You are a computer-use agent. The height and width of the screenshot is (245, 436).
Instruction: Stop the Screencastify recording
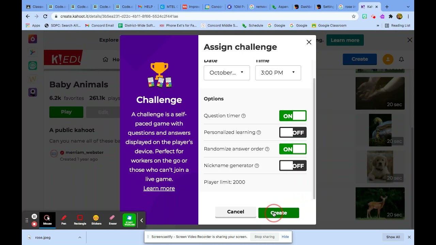pyautogui.click(x=34, y=224)
